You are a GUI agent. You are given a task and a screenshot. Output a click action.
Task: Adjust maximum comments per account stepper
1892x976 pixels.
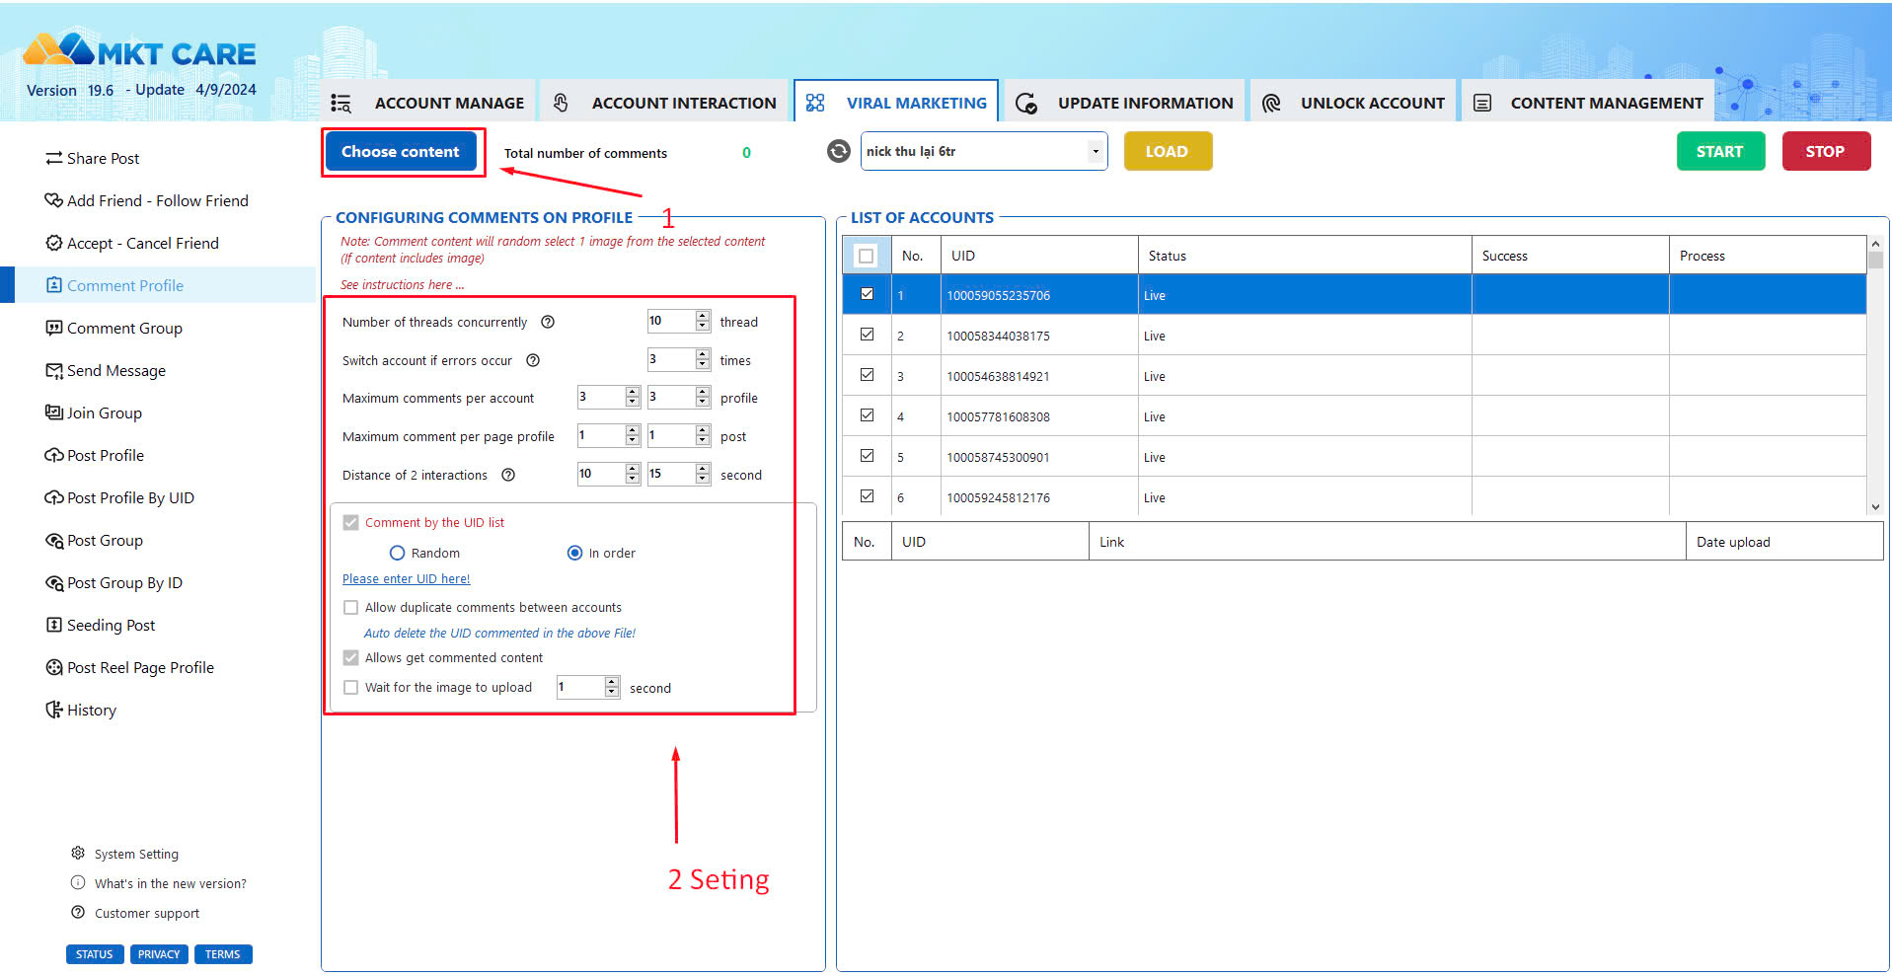pos(703,397)
